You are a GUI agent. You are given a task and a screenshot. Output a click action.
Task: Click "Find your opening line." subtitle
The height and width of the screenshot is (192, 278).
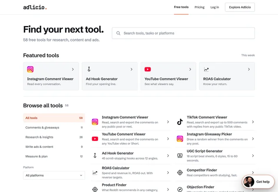pos(101,84)
